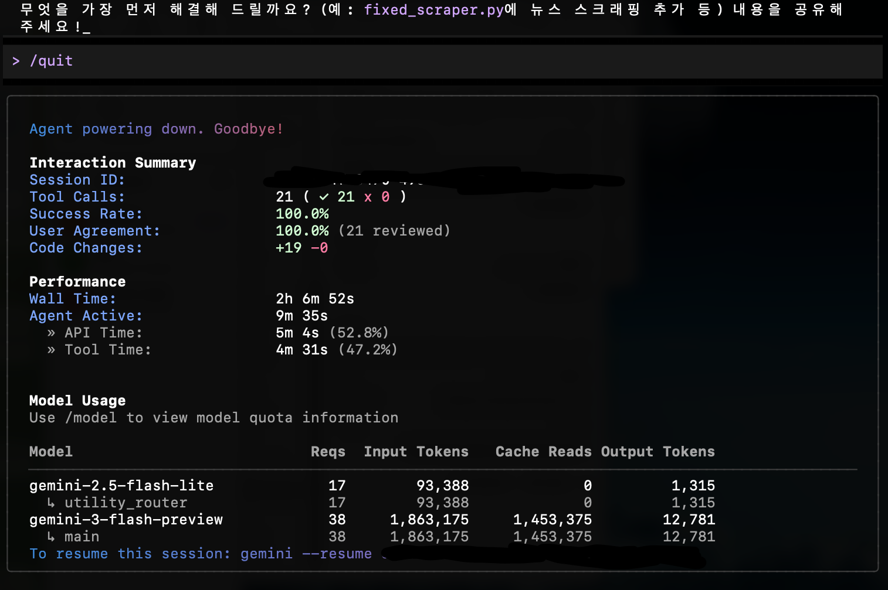Viewport: 888px width, 590px height.
Task: Click the 'gemini --resume' command text
Action: coord(306,554)
